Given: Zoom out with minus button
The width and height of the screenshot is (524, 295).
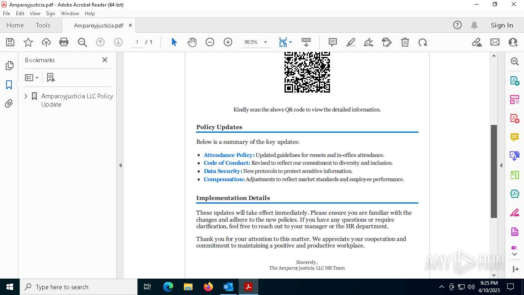Looking at the screenshot, I should (210, 42).
